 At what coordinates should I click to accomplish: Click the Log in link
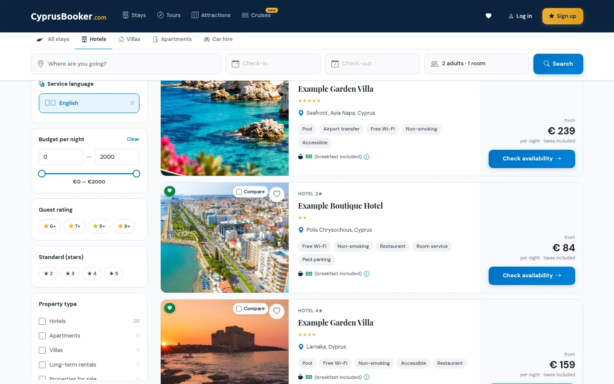click(520, 16)
